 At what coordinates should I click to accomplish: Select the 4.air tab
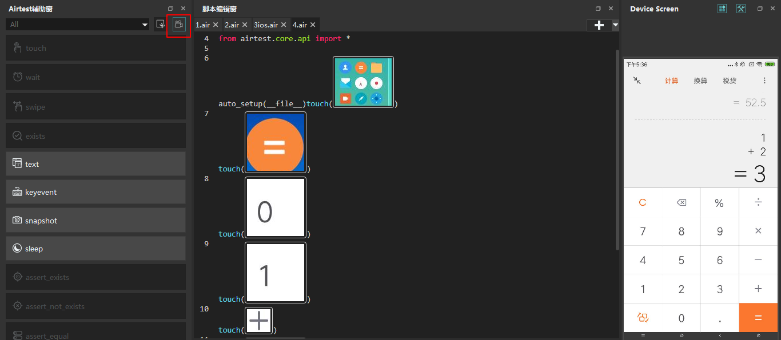click(300, 25)
